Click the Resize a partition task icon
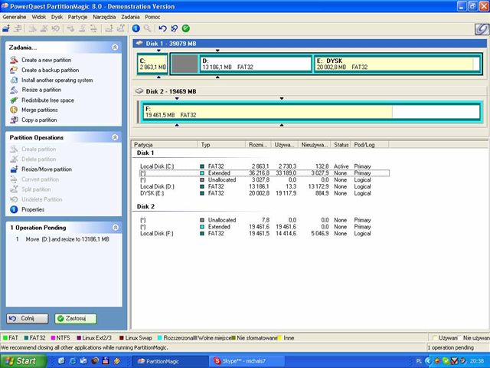Image resolution: width=490 pixels, height=368 pixels. (14, 90)
